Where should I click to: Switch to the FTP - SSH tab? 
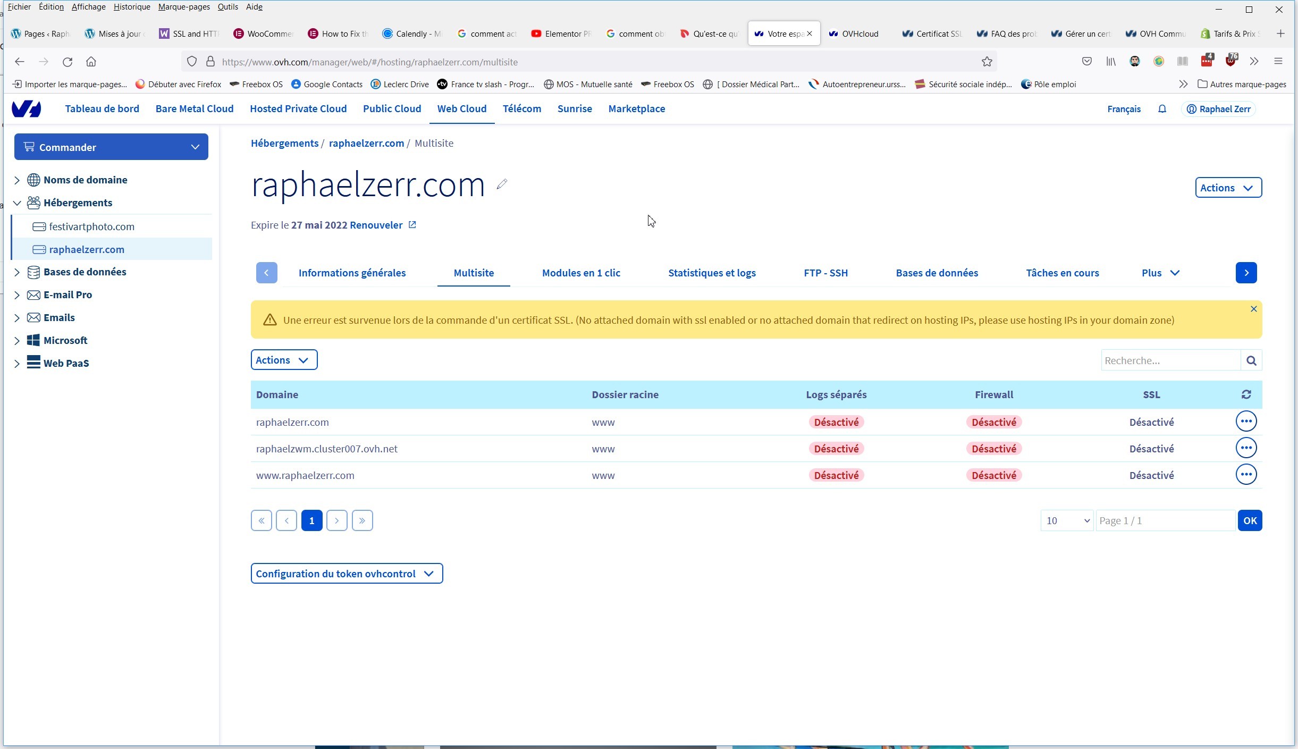(x=825, y=273)
